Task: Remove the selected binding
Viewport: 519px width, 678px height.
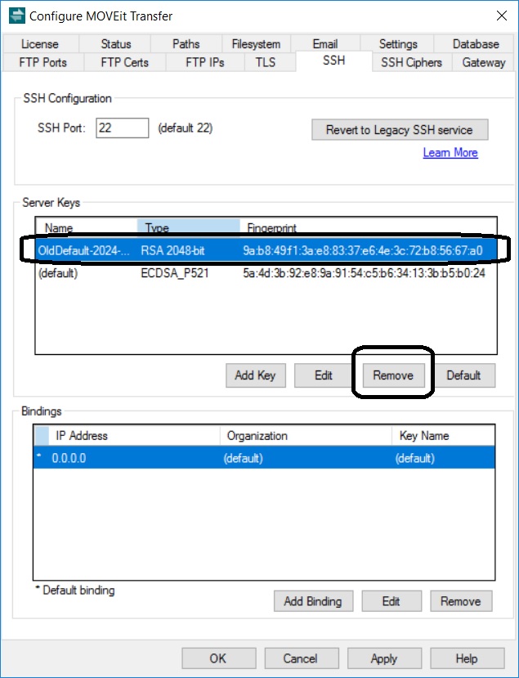Action: 461,601
